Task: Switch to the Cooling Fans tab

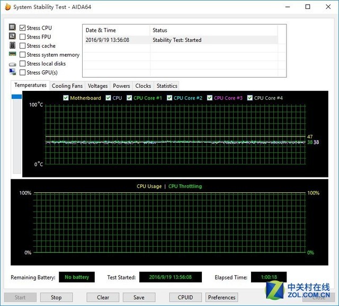Action: coord(67,86)
